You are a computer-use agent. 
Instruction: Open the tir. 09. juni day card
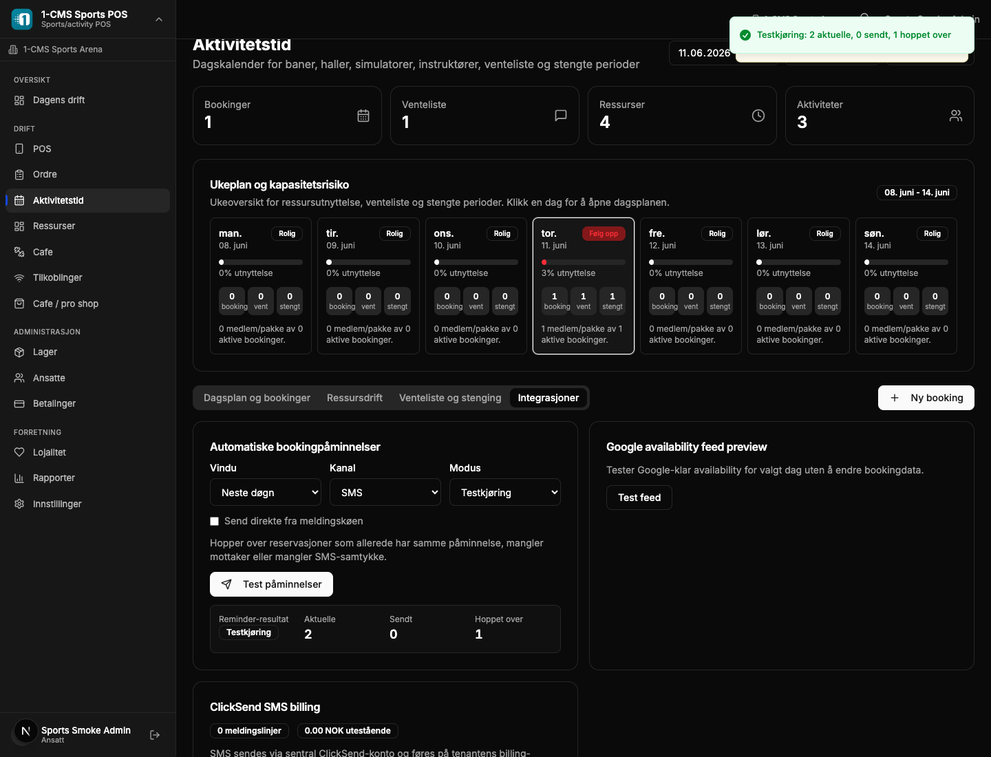[x=368, y=286]
